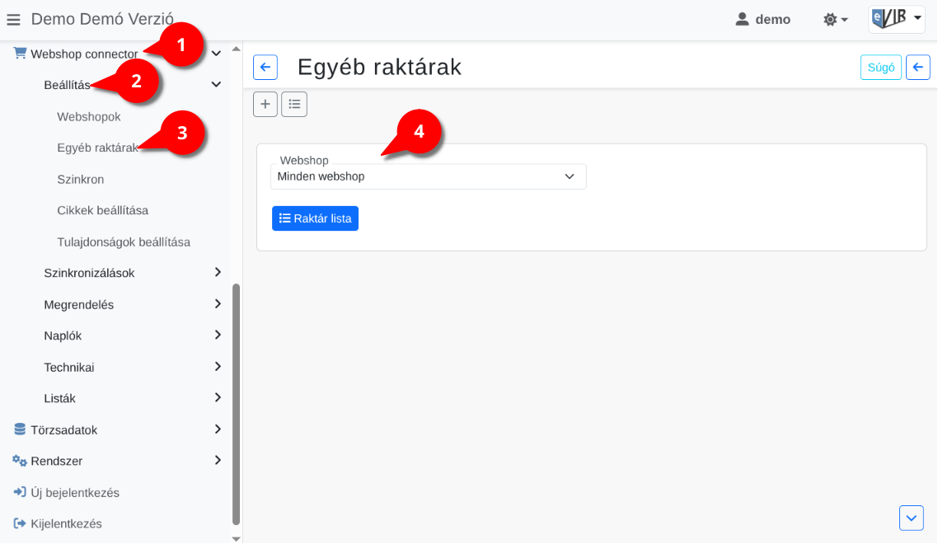Expand the Szinkronizálások submenu
Image resolution: width=938 pixels, height=544 pixels.
click(132, 273)
